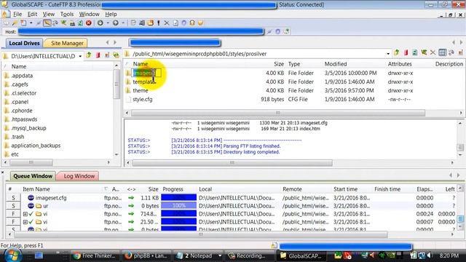Viewport: 466px width, 262px height.
Task: Click the Progress column header in queue
Action: click(173, 189)
